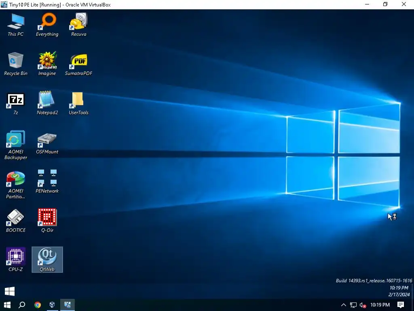Launch Notepad2 shortcut
Screen dimensions: 414x311
(x=47, y=103)
